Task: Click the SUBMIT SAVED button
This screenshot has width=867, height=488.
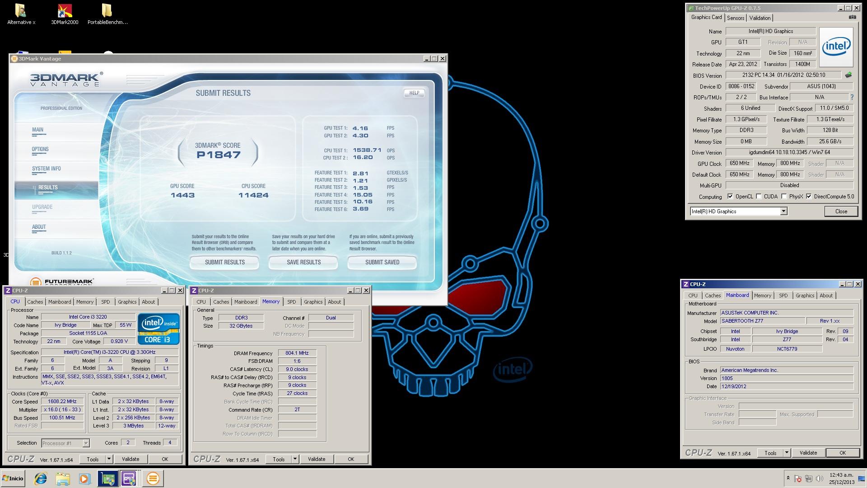Action: [382, 262]
